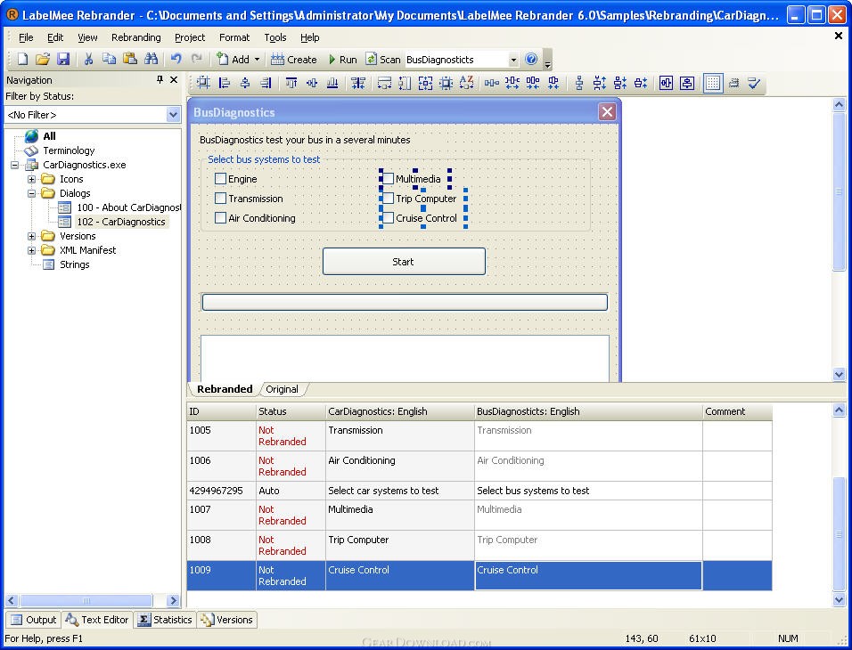Open the Add button dropdown arrow
Viewport: 852px width, 650px height.
point(257,59)
